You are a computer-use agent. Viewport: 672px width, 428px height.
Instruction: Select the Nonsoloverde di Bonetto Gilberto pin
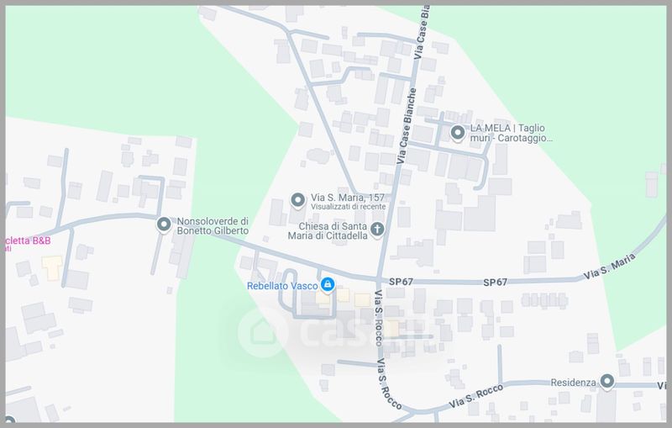(164, 225)
